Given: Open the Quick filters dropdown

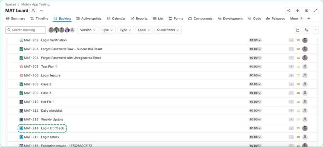Looking at the screenshot, I should [168, 30].
